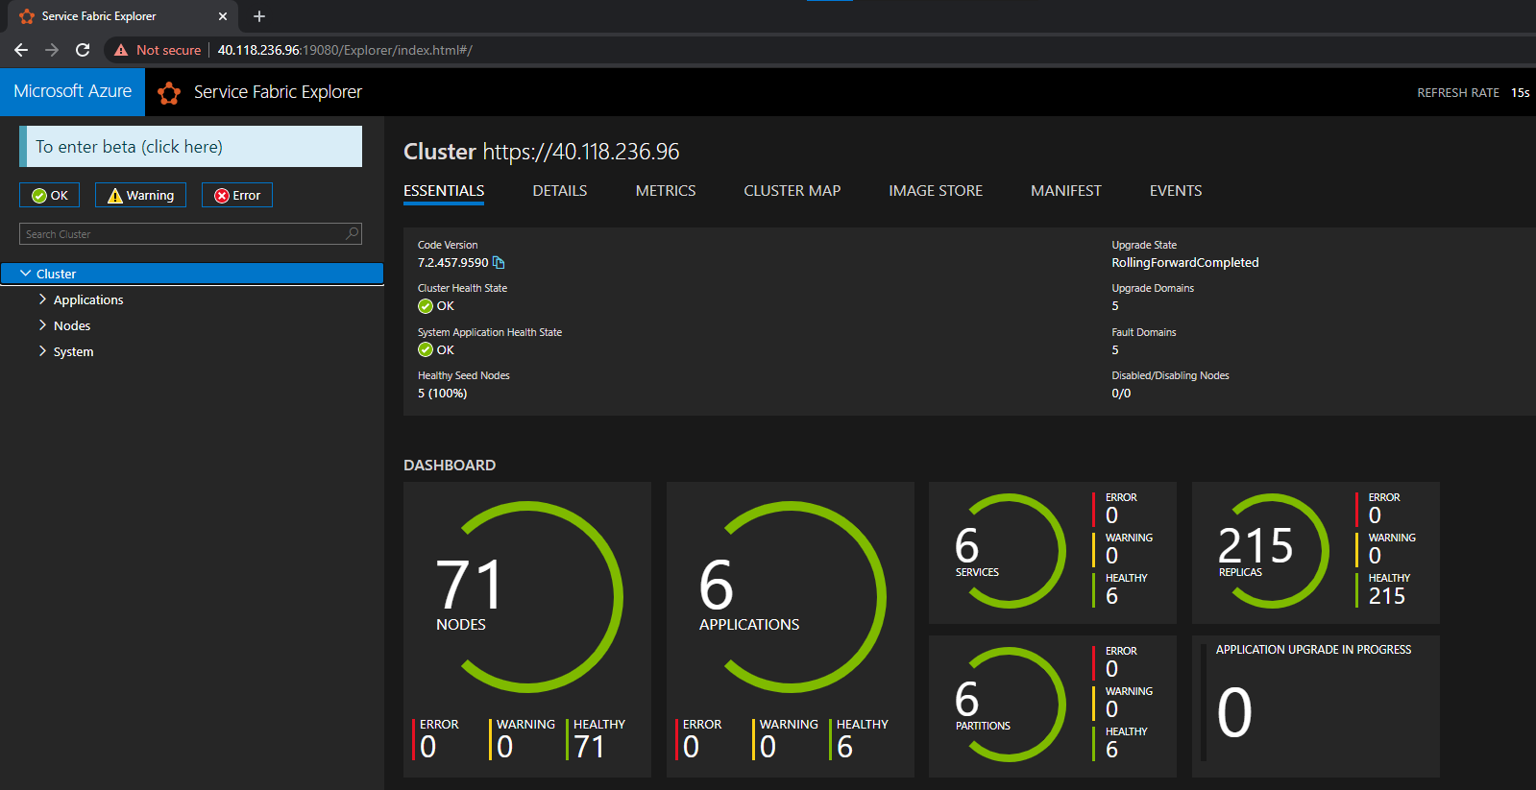Click the 71 NODES dashboard ring
The height and width of the screenshot is (790, 1536).
coord(527,596)
